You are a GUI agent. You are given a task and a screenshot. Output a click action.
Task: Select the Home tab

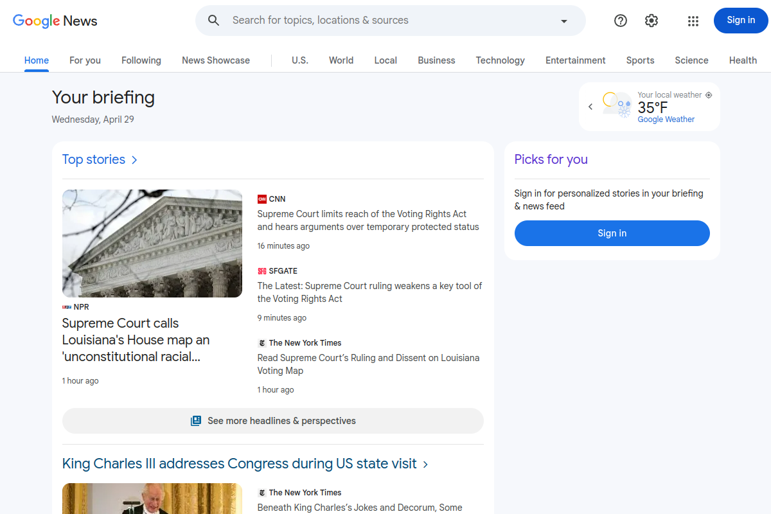point(37,60)
